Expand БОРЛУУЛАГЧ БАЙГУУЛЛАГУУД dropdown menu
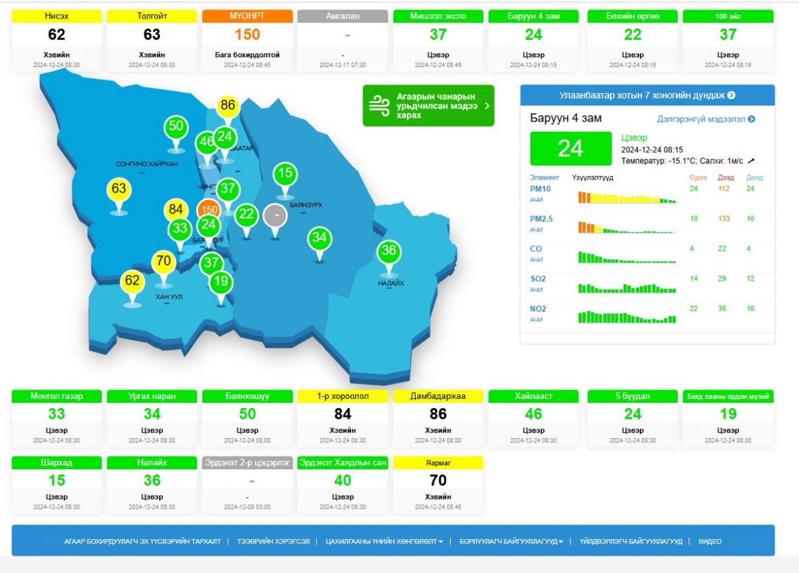Viewport: 799px width, 573px height. point(511,541)
